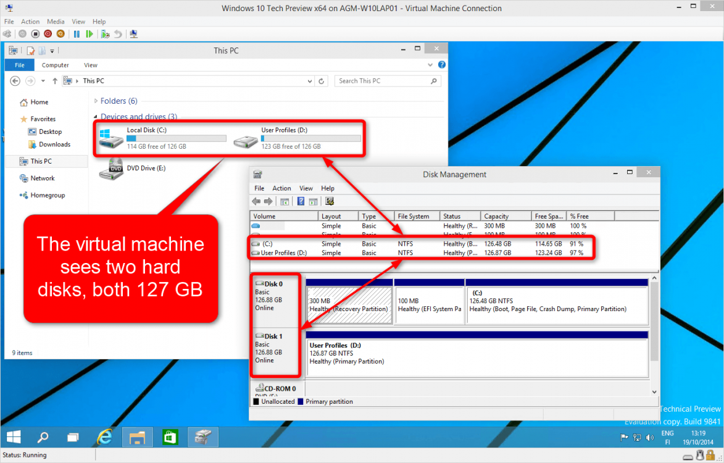Click the Revert undo-arrow icon
This screenshot has width=724, height=463.
tap(119, 34)
